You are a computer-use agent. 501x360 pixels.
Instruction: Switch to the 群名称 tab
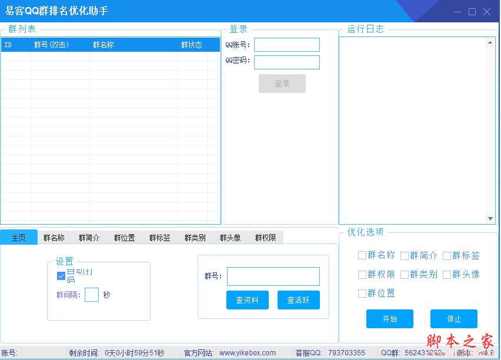(x=54, y=238)
